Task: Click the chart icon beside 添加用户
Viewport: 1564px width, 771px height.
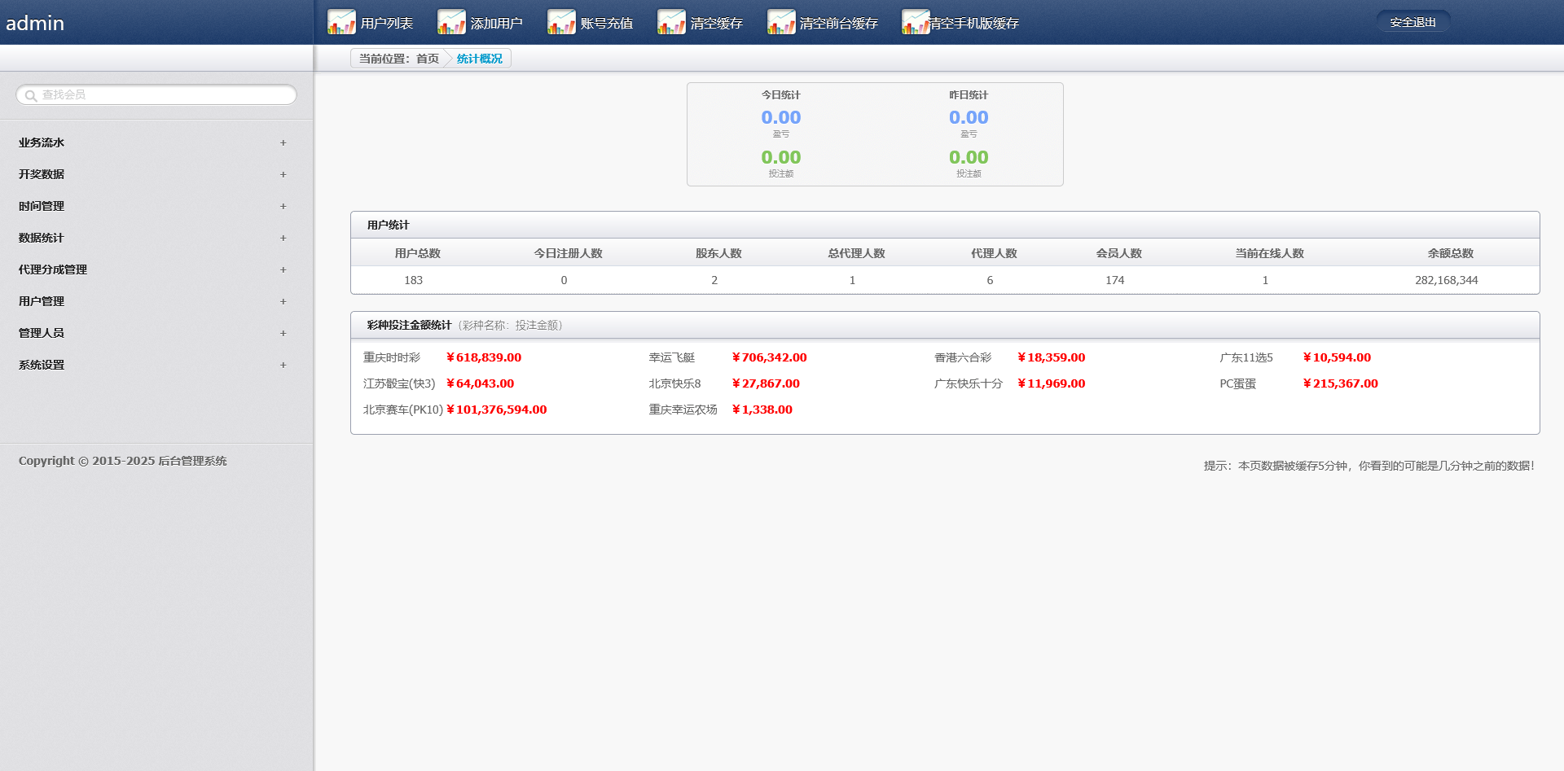Action: (x=451, y=22)
